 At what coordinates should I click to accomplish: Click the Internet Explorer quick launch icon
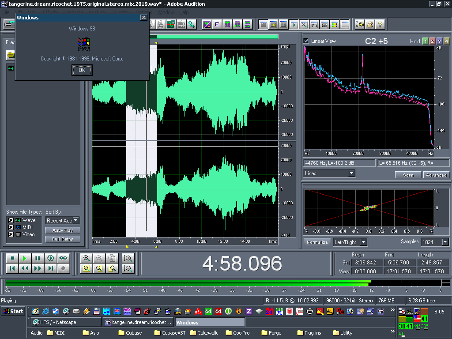click(x=45, y=311)
